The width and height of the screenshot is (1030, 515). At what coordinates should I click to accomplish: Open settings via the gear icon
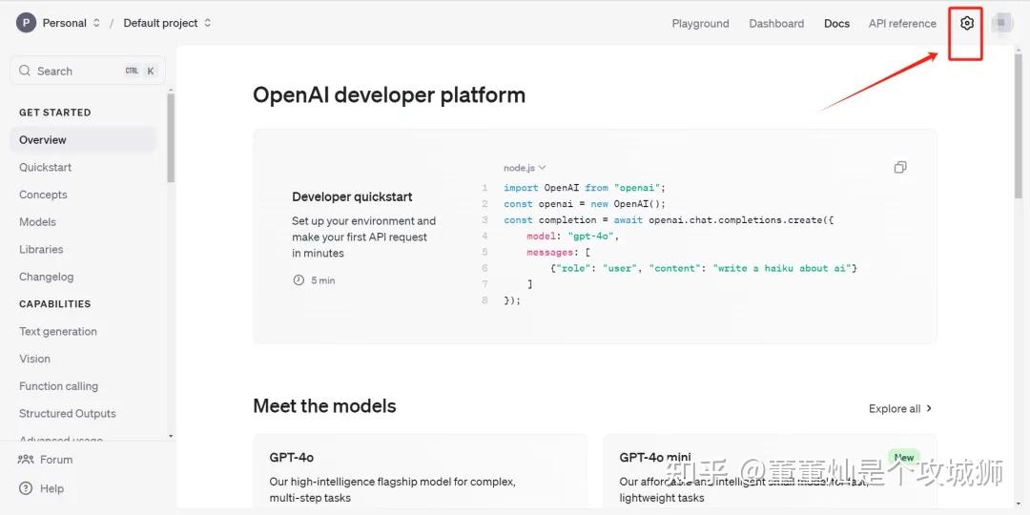coord(967,23)
